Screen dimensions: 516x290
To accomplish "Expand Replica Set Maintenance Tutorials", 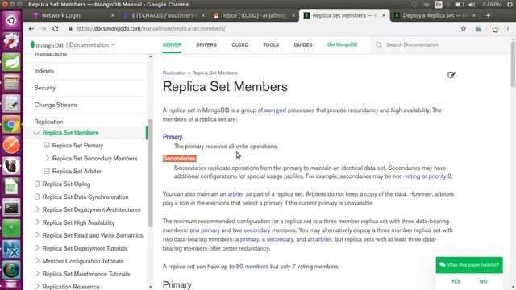I will click(x=37, y=274).
